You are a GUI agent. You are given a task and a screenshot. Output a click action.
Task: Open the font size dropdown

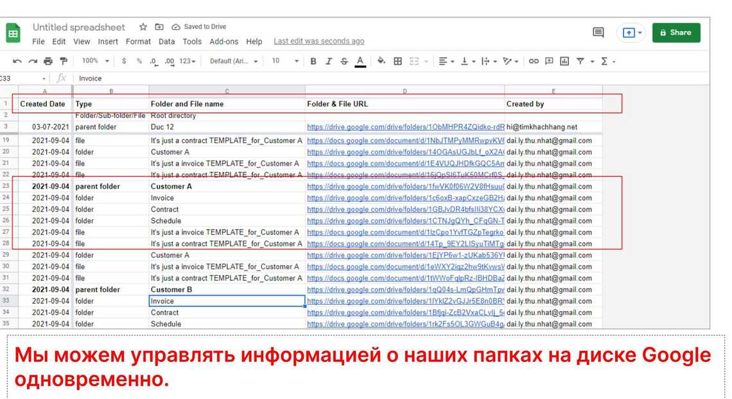tap(285, 61)
